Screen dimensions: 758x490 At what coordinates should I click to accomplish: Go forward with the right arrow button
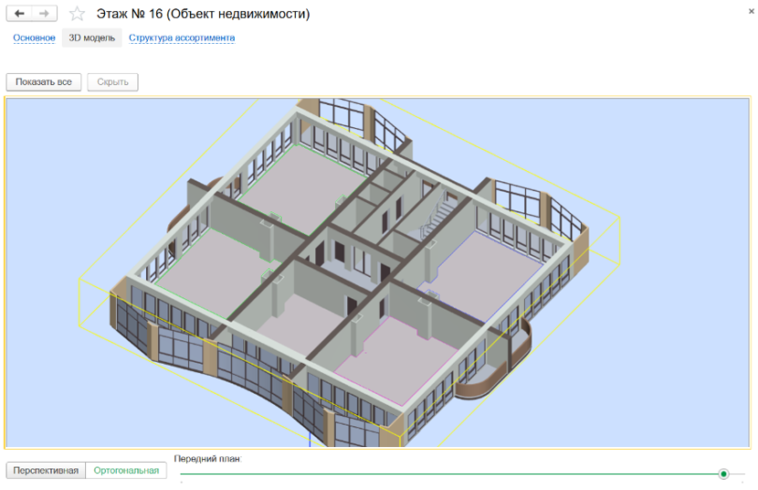pyautogui.click(x=45, y=14)
